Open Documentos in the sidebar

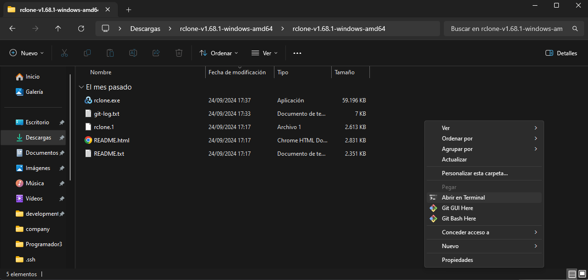tap(42, 153)
